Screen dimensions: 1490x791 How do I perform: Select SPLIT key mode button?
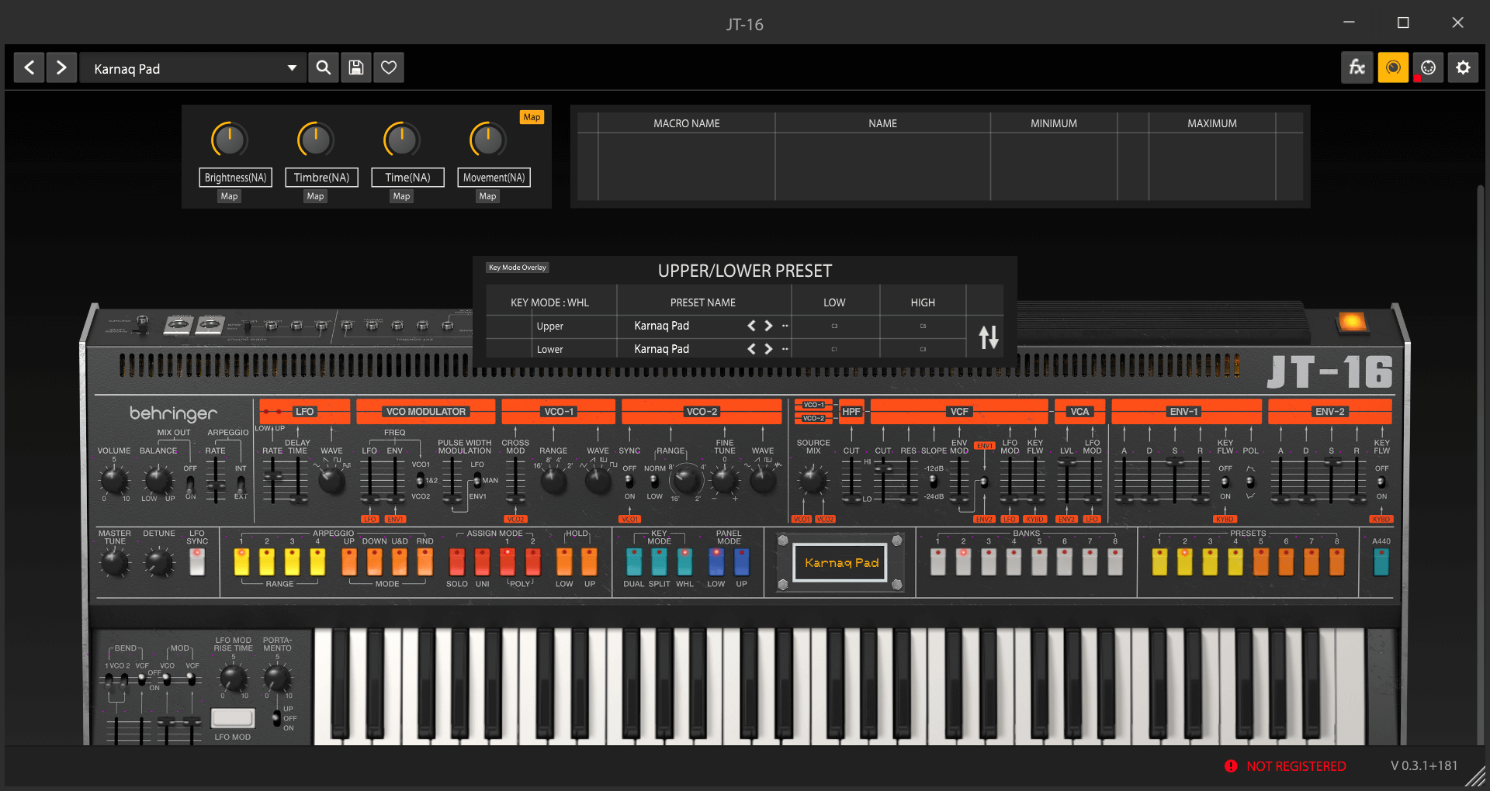click(x=659, y=561)
